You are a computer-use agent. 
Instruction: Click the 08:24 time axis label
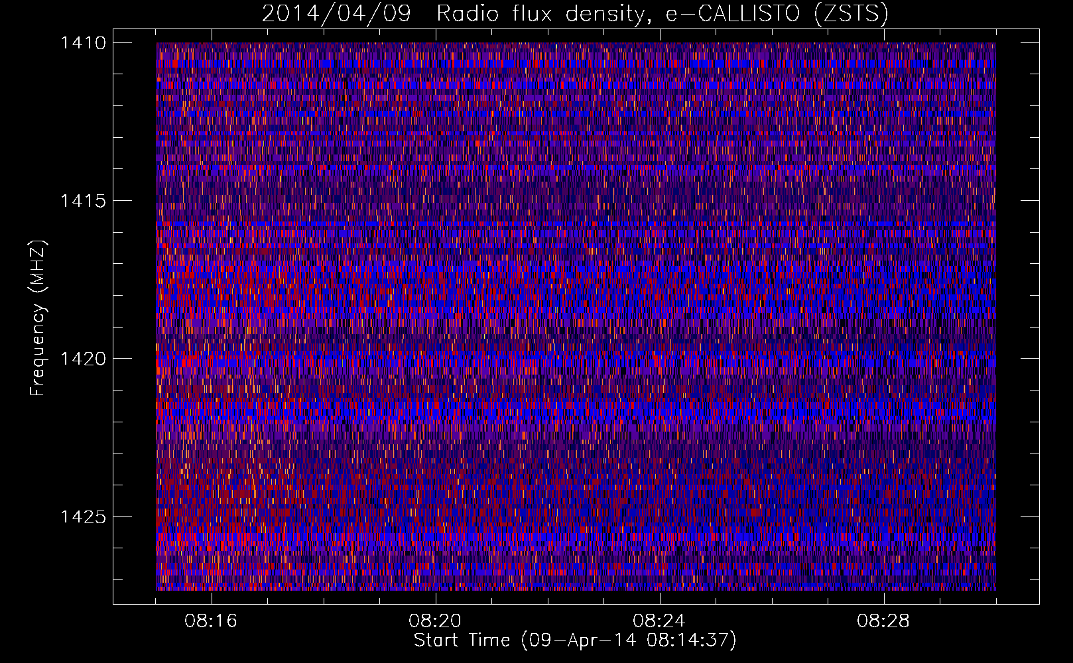coord(659,621)
